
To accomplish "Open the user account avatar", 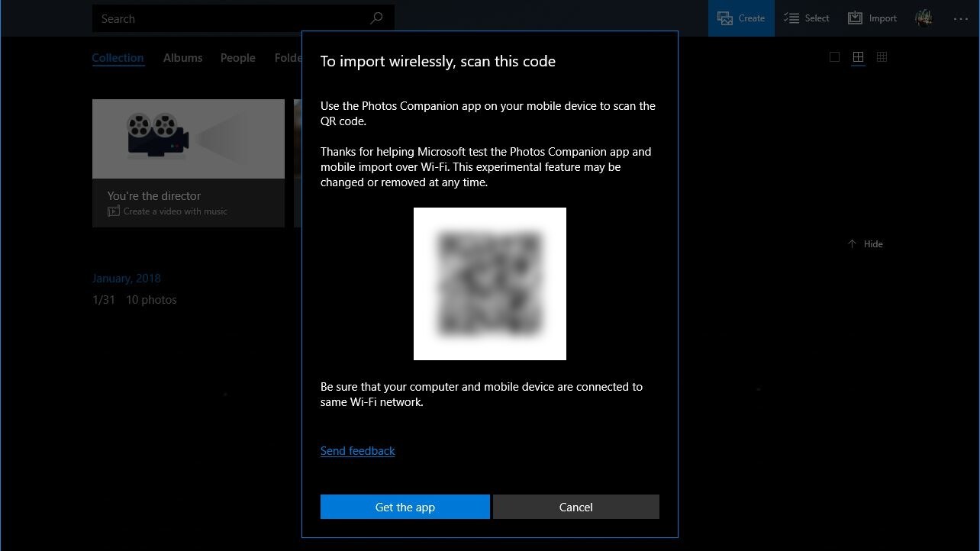I will click(924, 18).
